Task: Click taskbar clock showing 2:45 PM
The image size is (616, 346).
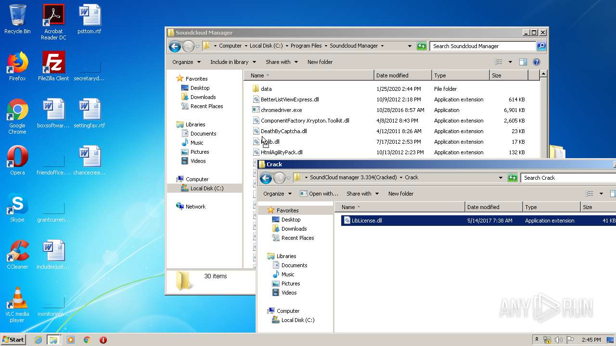Action: pos(591,340)
